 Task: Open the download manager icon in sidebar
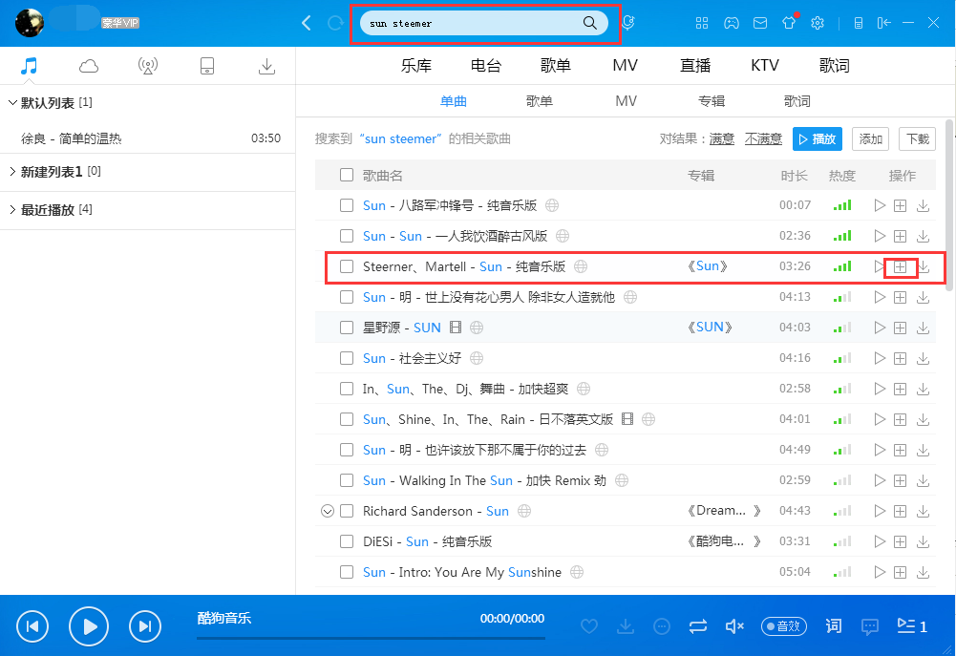click(x=266, y=66)
